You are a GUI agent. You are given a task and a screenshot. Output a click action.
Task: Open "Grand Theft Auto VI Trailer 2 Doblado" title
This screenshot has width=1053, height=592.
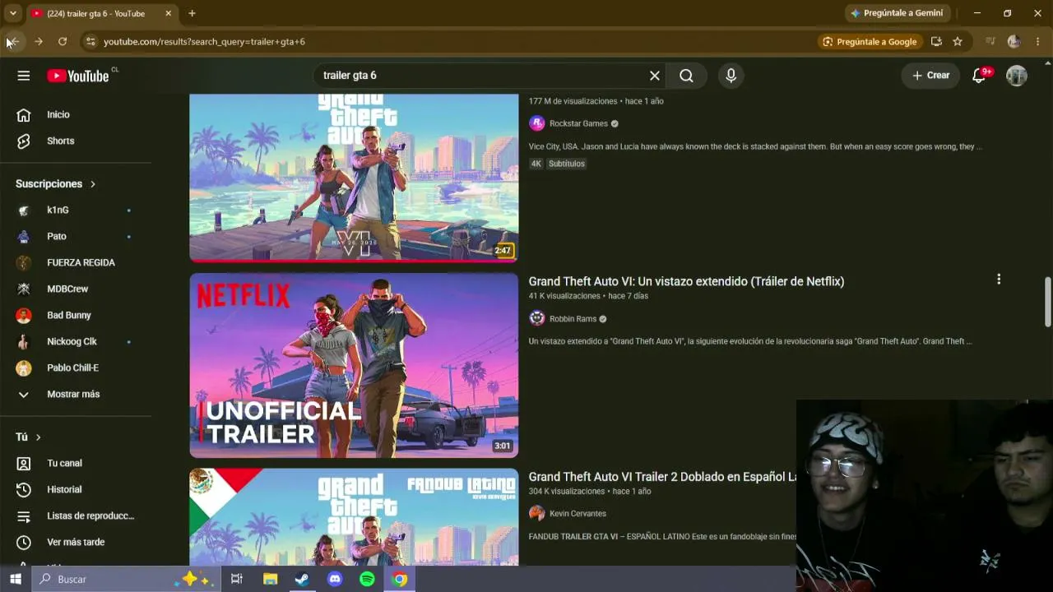click(662, 477)
